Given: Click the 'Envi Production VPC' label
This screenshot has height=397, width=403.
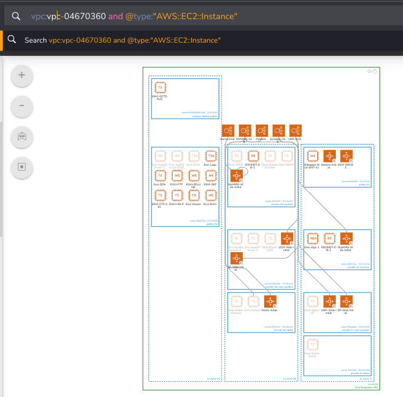Looking at the screenshot, I should click(x=366, y=387).
